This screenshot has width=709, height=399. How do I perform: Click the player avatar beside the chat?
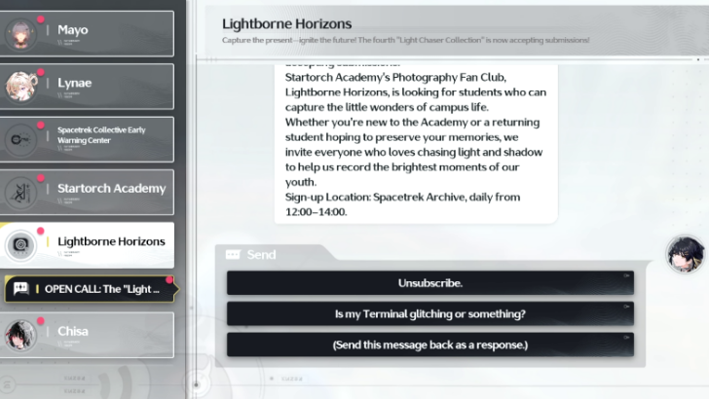coord(686,253)
